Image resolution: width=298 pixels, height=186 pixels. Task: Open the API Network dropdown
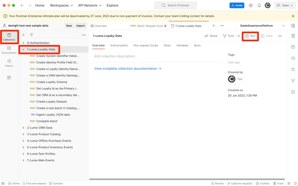tap(90, 5)
